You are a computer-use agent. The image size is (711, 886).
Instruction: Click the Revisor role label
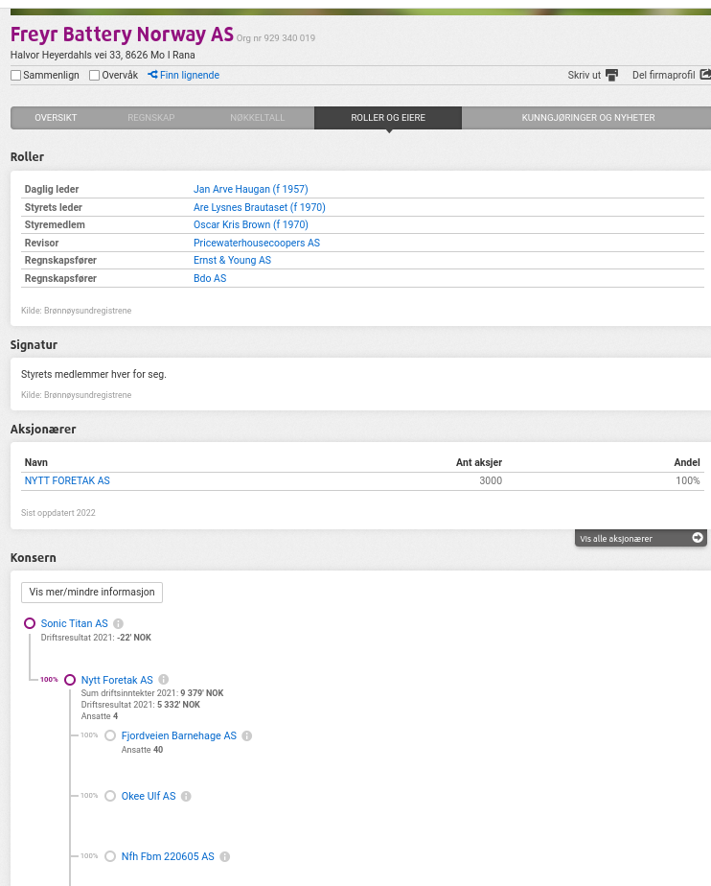click(41, 243)
